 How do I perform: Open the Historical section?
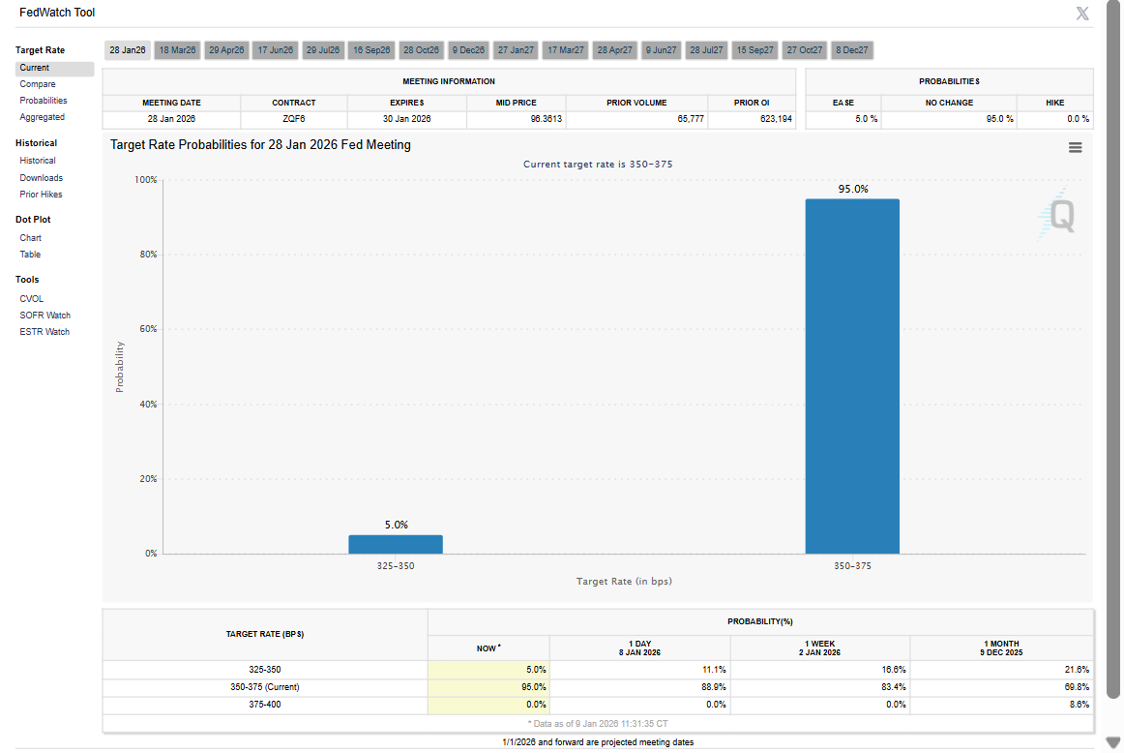[40, 160]
